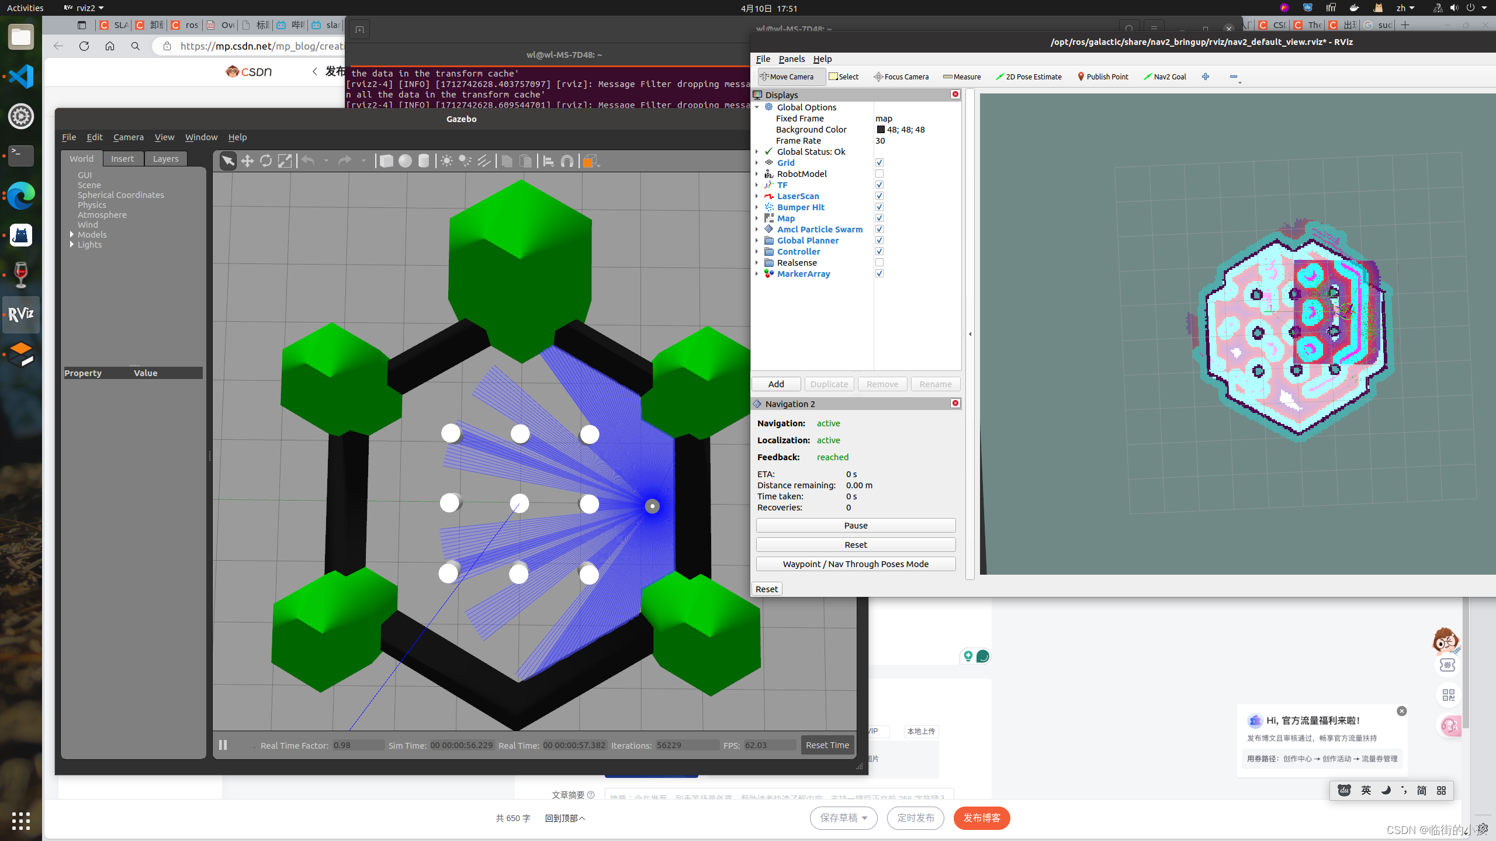Expand the Controller display item
Image resolution: width=1496 pixels, height=841 pixels.
(x=757, y=251)
